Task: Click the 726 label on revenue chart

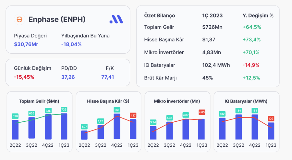Action: click(64, 110)
